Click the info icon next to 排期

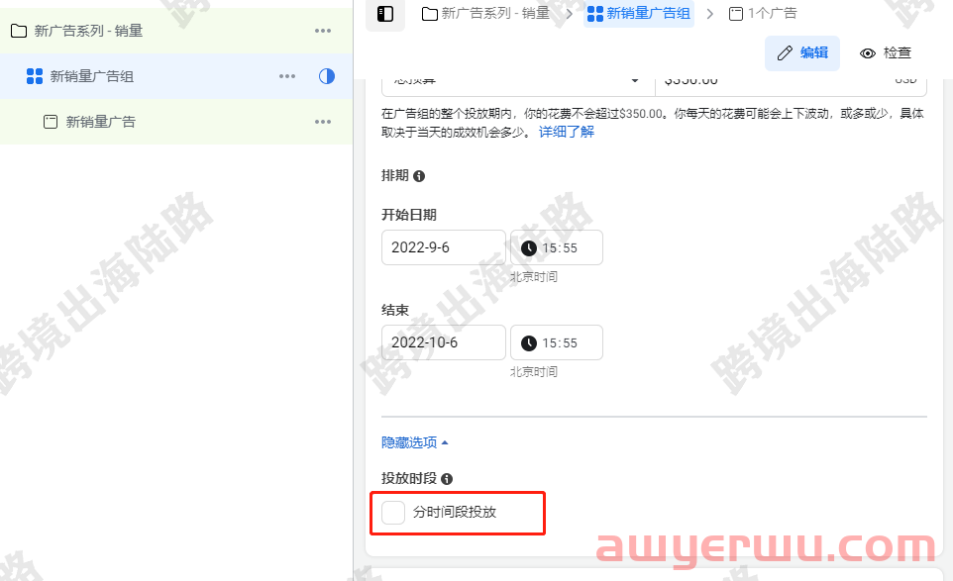419,176
